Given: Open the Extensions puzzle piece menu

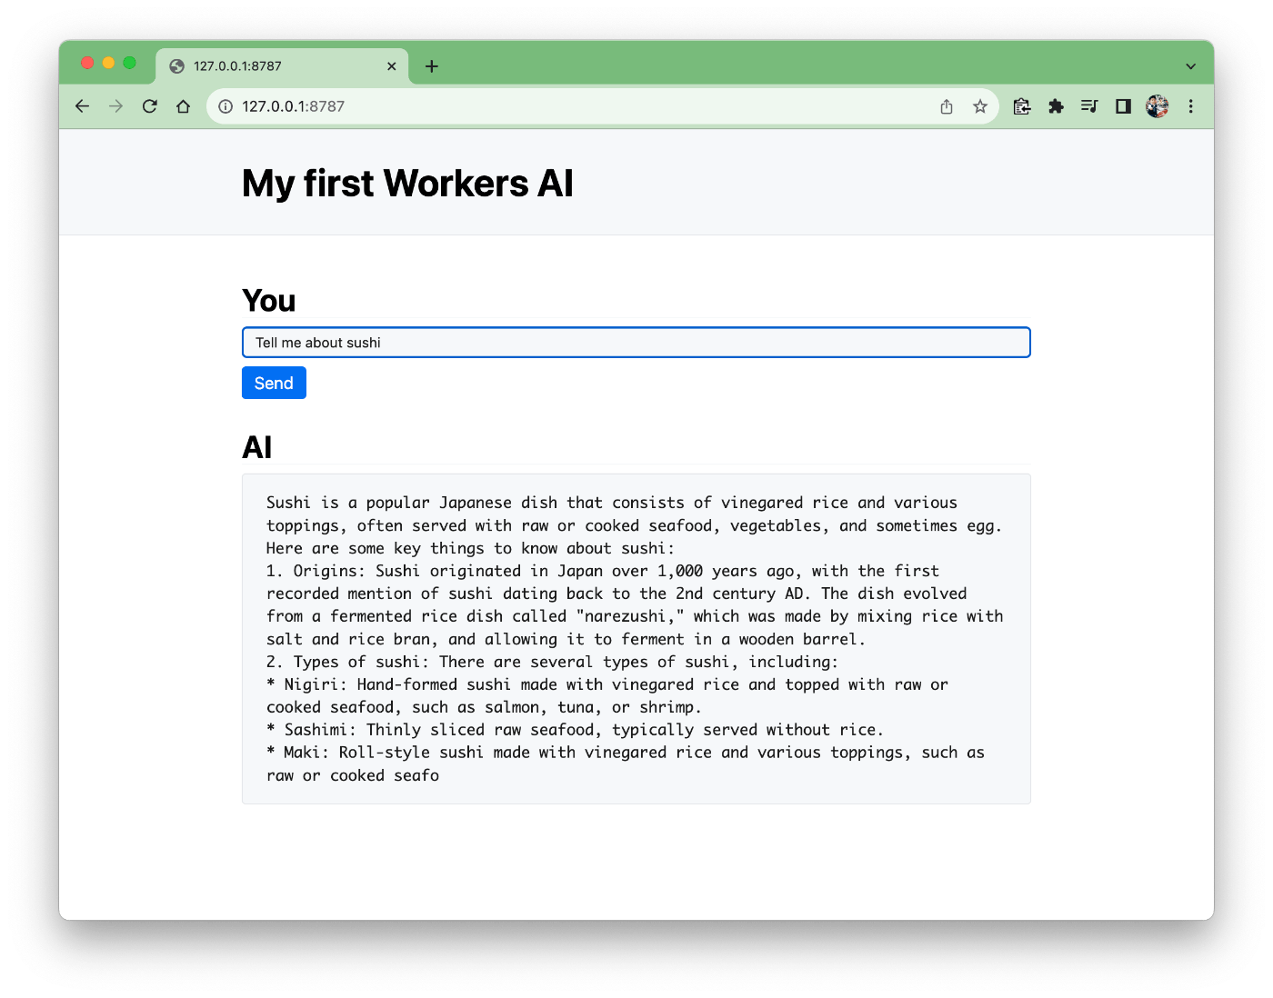Looking at the screenshot, I should tap(1056, 106).
